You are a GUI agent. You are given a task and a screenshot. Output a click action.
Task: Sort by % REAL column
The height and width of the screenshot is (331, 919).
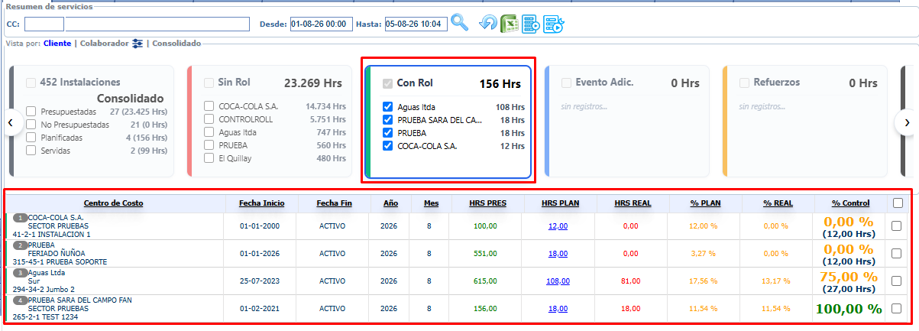778,203
